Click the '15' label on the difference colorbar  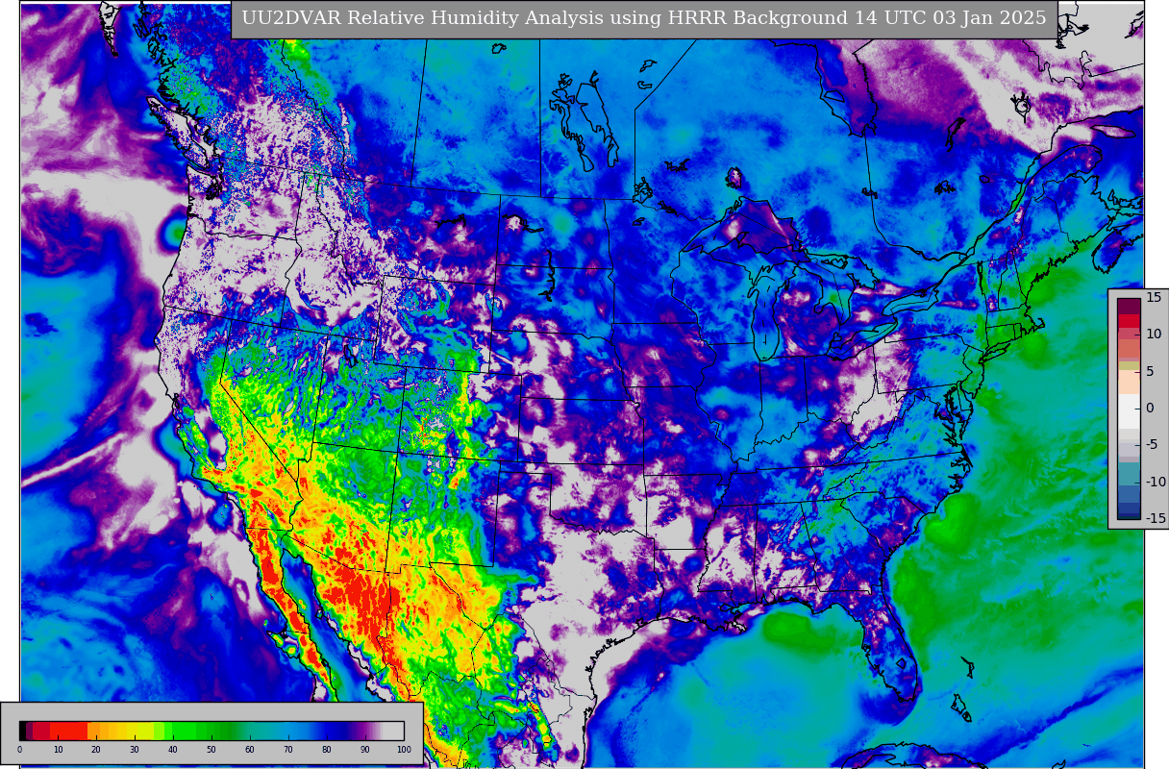click(x=1154, y=297)
